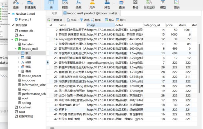Select the stock cell '1001' in row 2

pyautogui.click(x=185, y=30)
